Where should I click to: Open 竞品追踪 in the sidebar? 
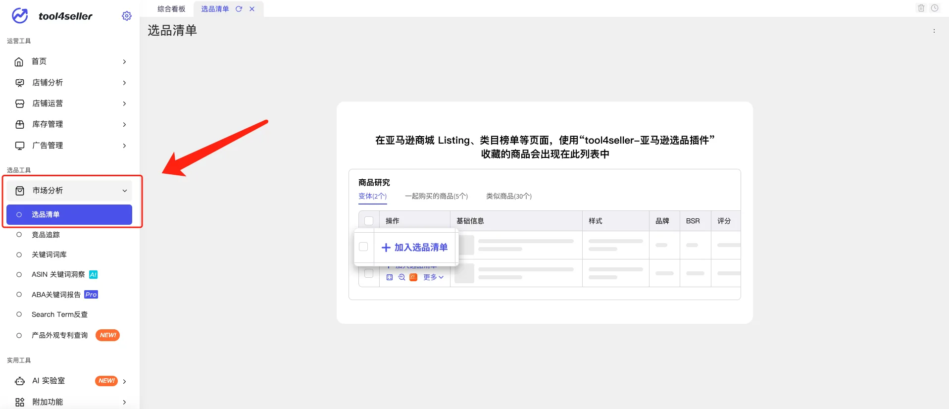tap(46, 235)
